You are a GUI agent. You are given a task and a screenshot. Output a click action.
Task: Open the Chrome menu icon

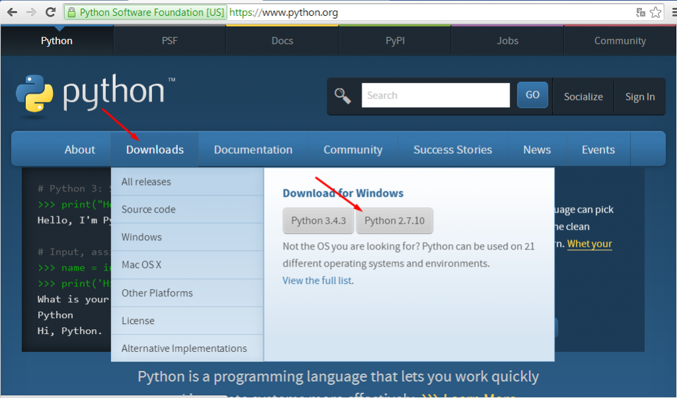[x=674, y=12]
